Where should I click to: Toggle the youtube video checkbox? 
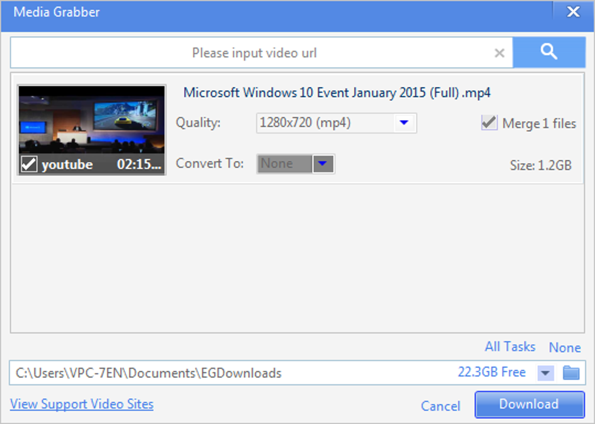click(x=29, y=164)
